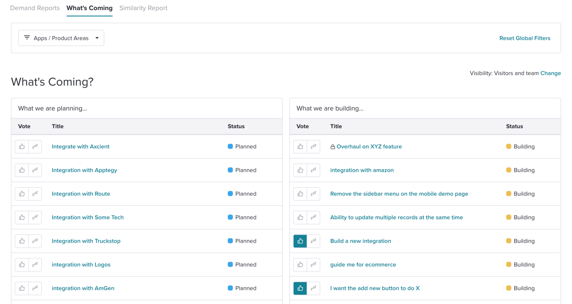The image size is (572, 304).
Task: Switch to the Demand Reports tab
Action: click(35, 8)
